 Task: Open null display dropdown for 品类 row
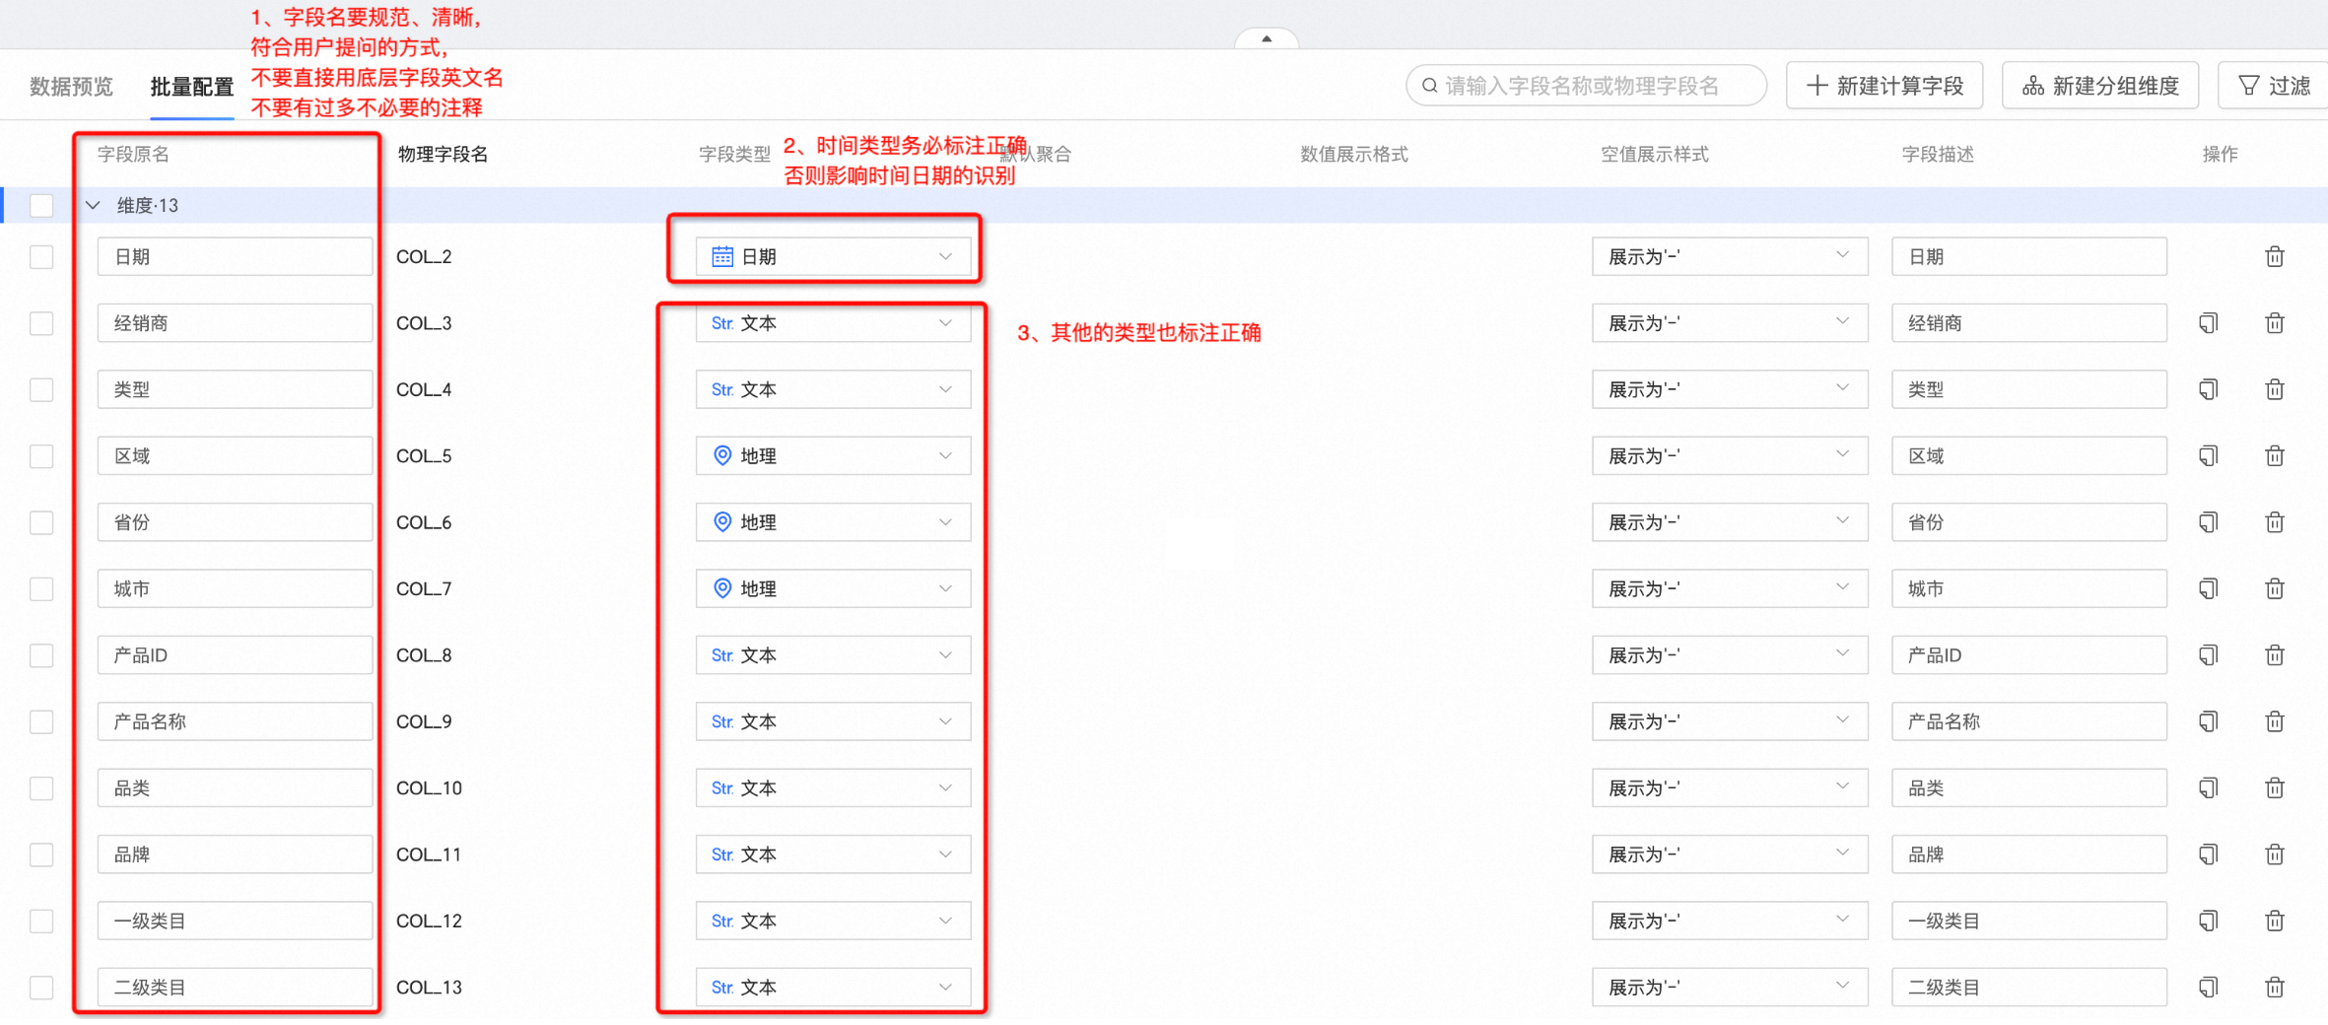click(1730, 787)
